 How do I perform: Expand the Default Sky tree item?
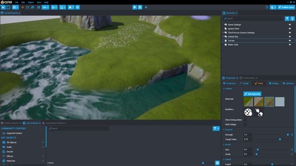(223, 36)
